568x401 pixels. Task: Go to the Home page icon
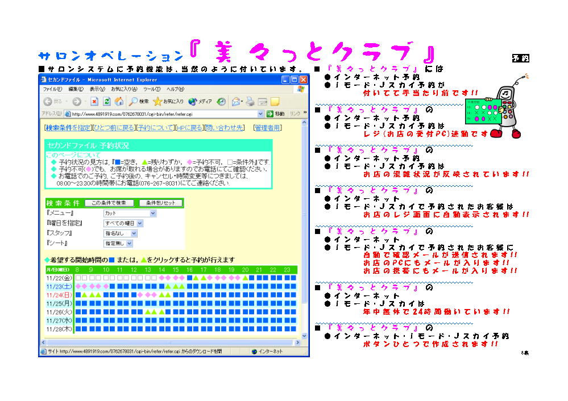point(119,102)
